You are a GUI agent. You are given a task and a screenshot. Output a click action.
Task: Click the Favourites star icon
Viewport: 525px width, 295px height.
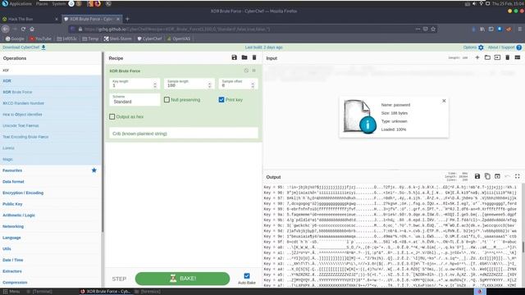pyautogui.click(x=94, y=170)
